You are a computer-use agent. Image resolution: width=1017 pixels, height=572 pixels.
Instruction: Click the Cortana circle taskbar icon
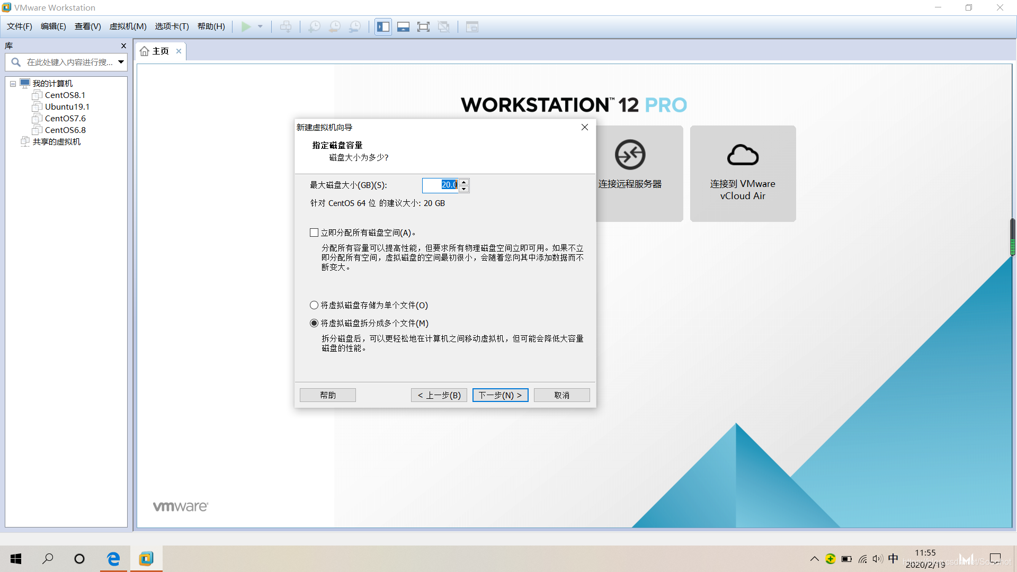tap(79, 559)
